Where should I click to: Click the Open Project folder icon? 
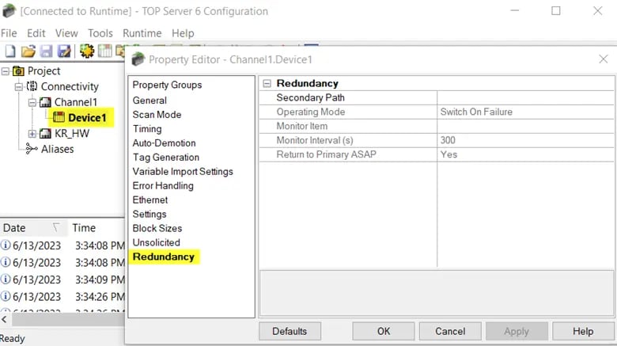(x=28, y=51)
